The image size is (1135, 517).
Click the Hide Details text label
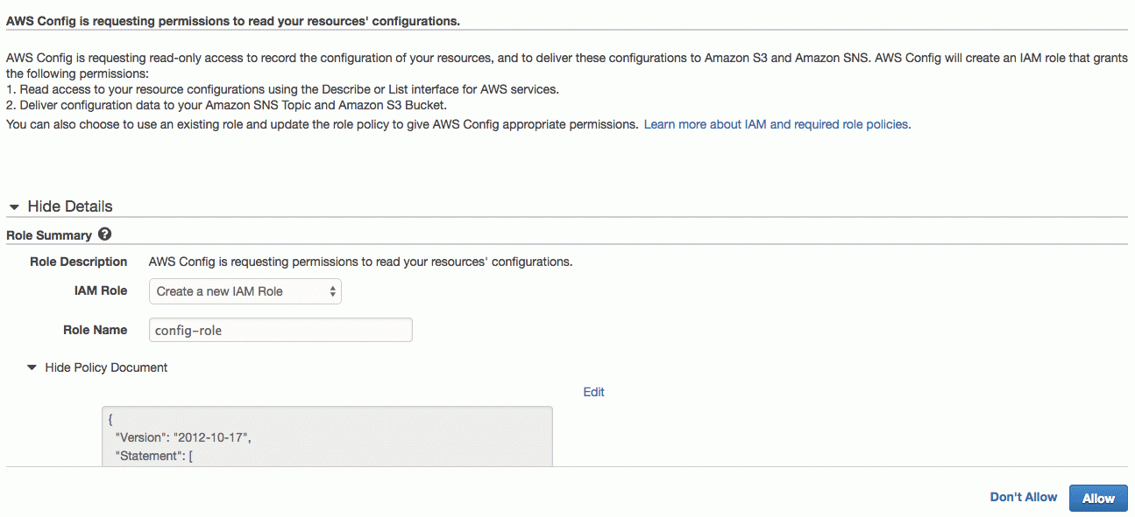coord(70,206)
